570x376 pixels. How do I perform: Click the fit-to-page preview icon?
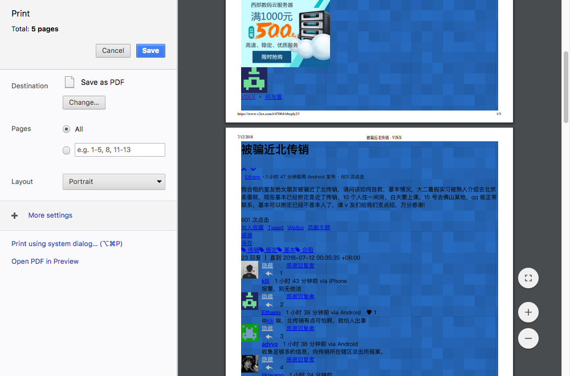528,278
